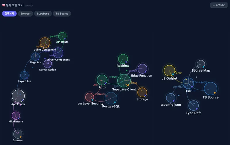
Task: Switch to the Supabase filter tab
Action: [x=43, y=14]
